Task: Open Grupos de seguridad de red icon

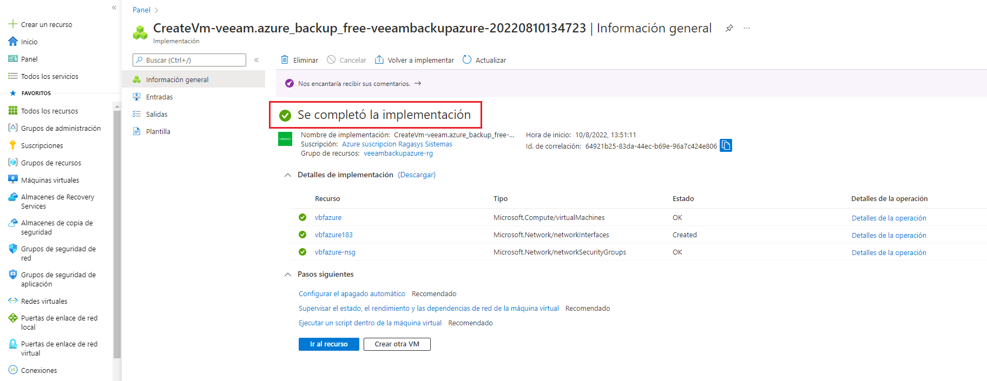Action: pos(13,249)
